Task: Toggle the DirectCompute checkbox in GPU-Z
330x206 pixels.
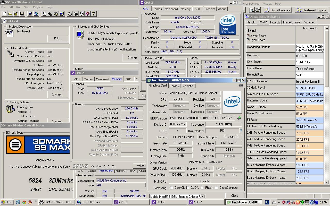Action: 216,188
